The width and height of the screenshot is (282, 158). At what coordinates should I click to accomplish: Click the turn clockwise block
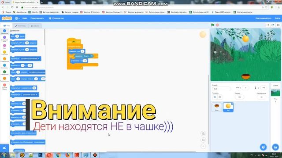pyautogui.click(x=23, y=43)
